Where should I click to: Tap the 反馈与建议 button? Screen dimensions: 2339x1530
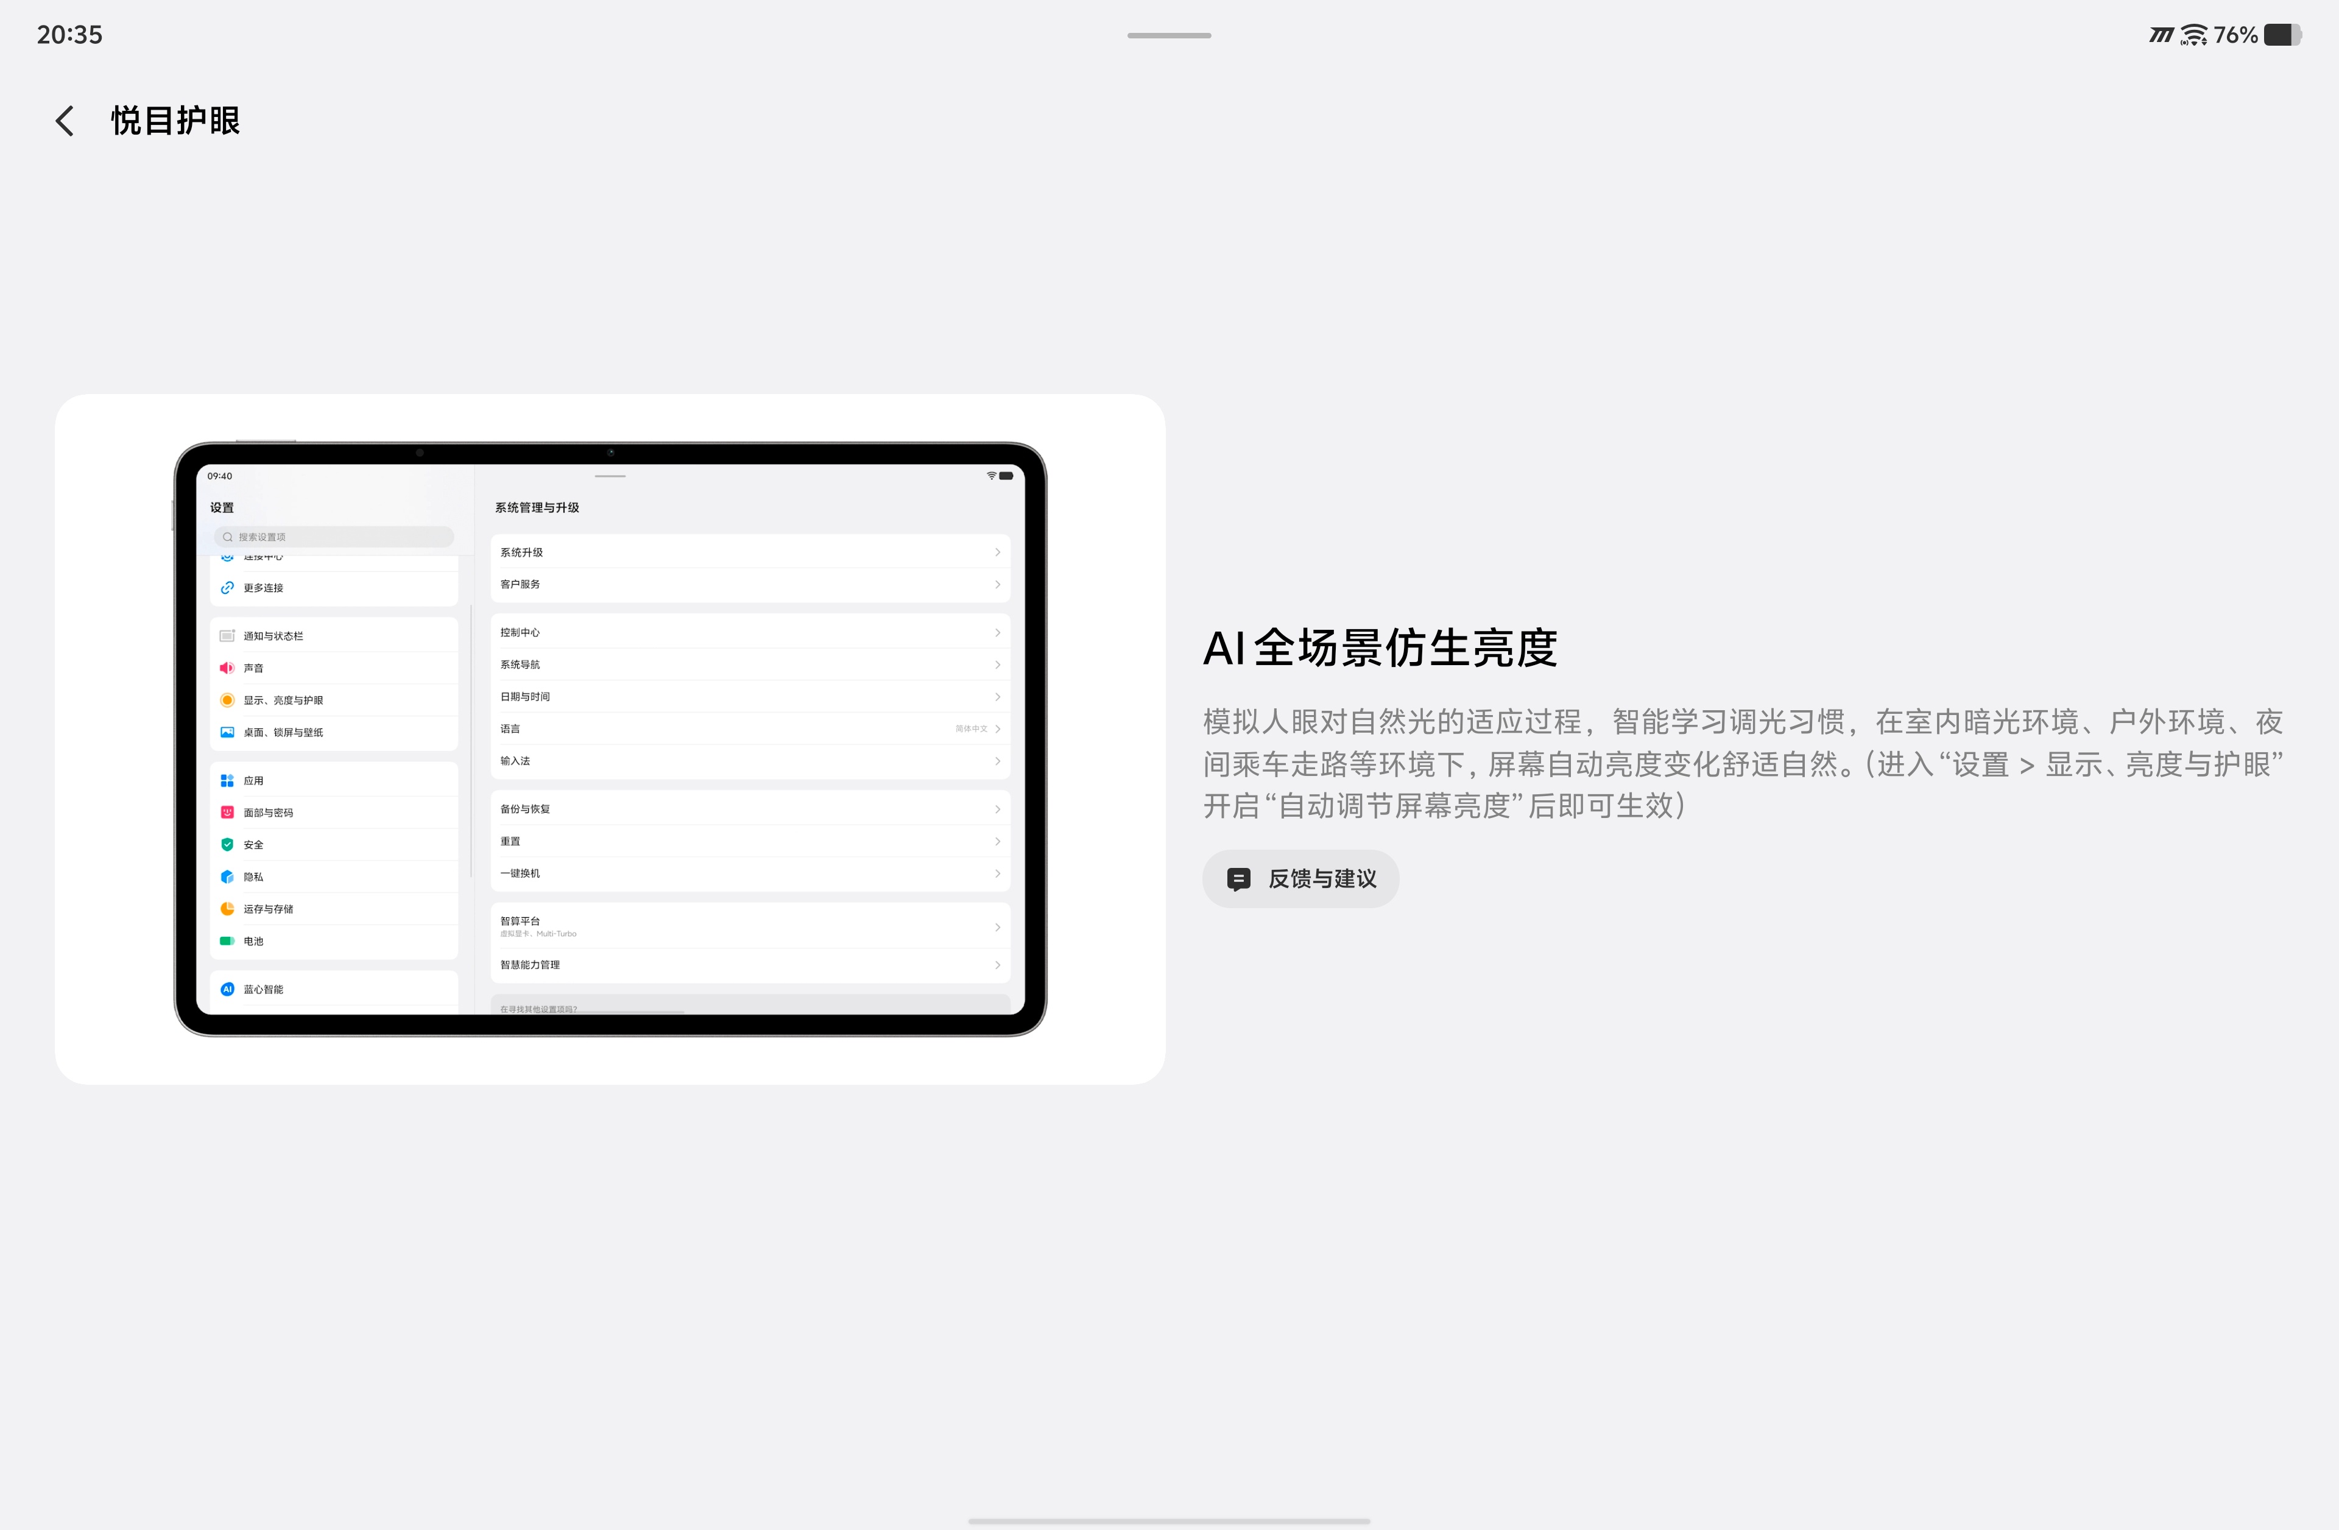[x=1300, y=878]
